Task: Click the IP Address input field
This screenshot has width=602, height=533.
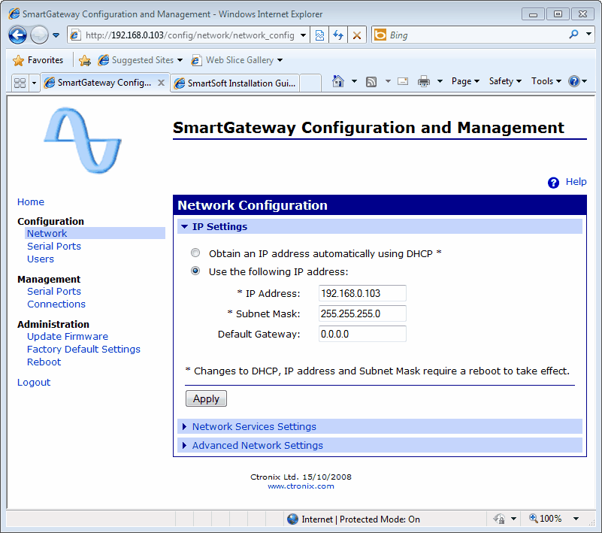Action: (x=362, y=293)
